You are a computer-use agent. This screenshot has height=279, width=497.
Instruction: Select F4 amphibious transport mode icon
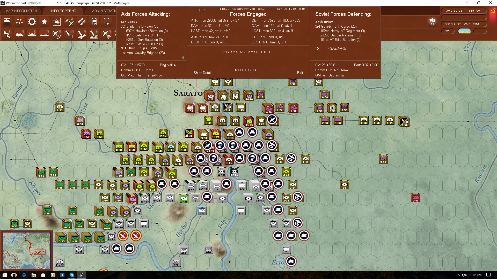pos(44,34)
